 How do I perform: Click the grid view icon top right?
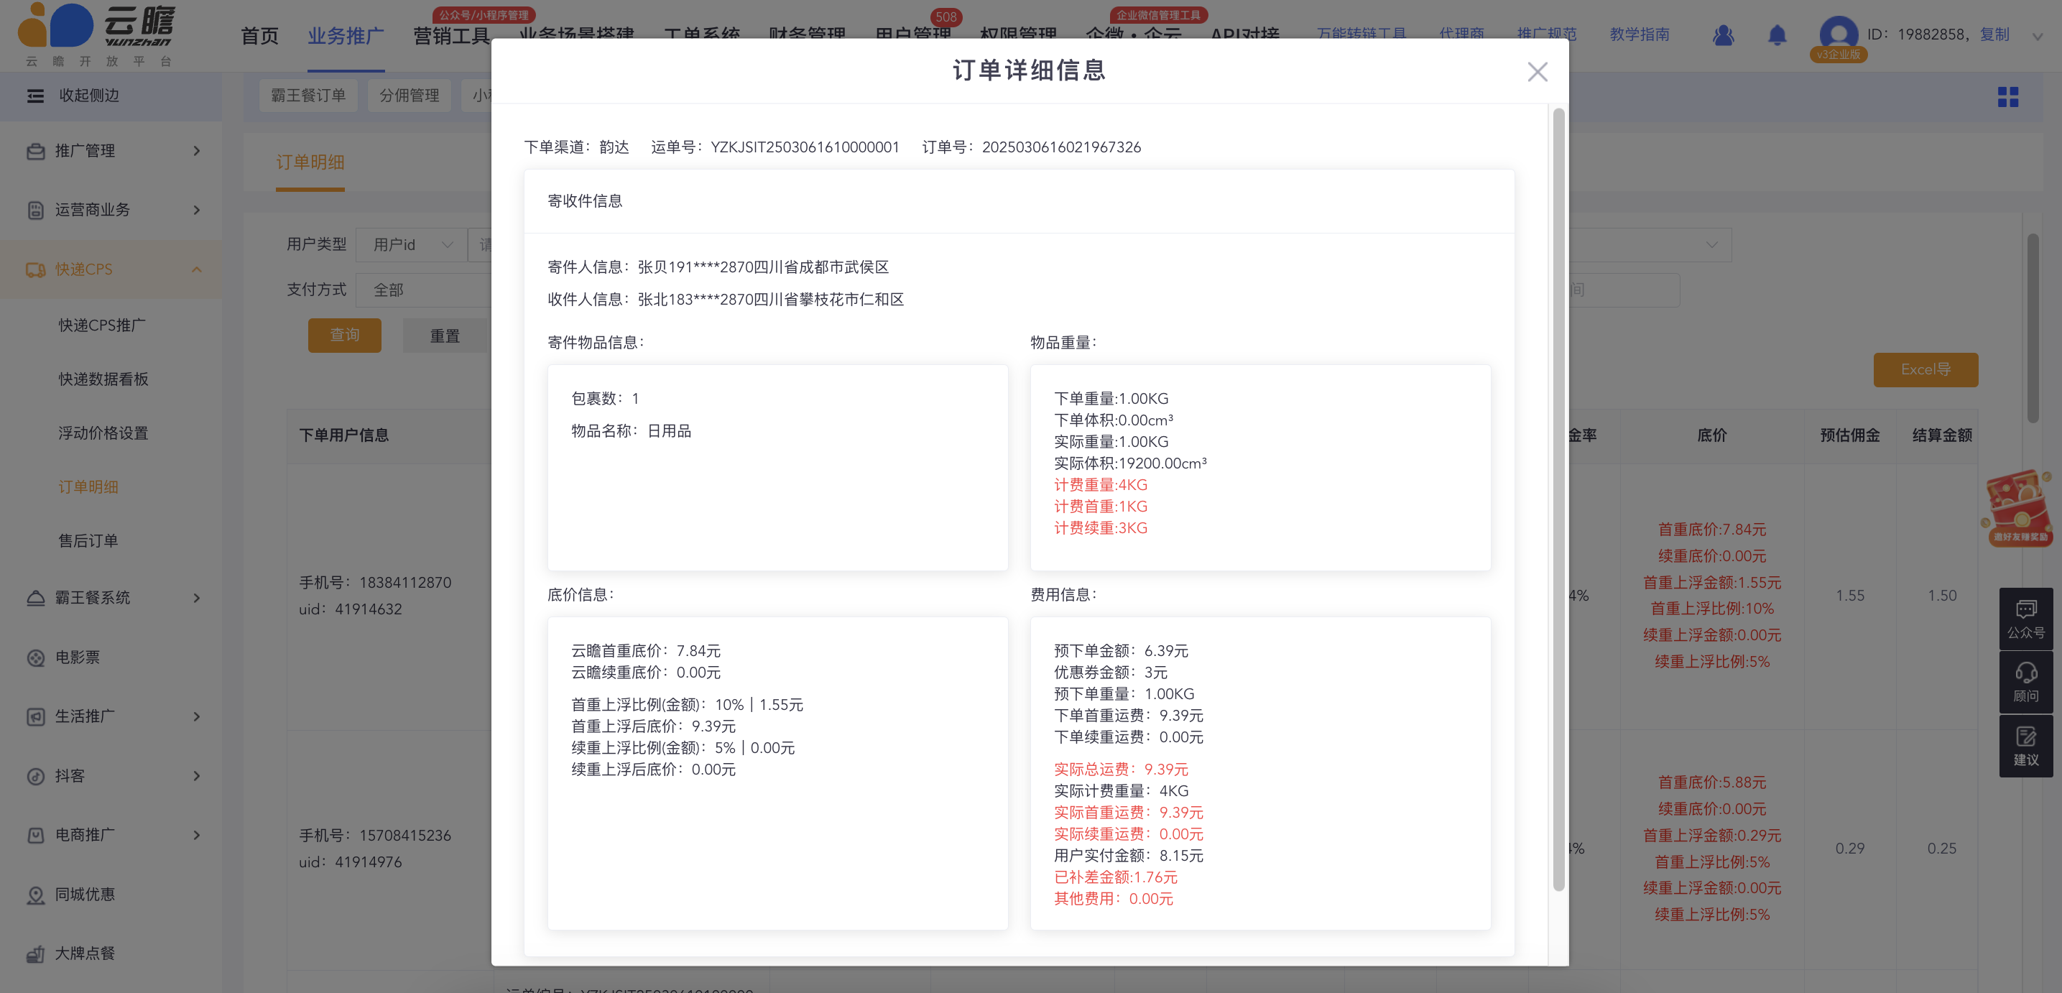(2007, 97)
